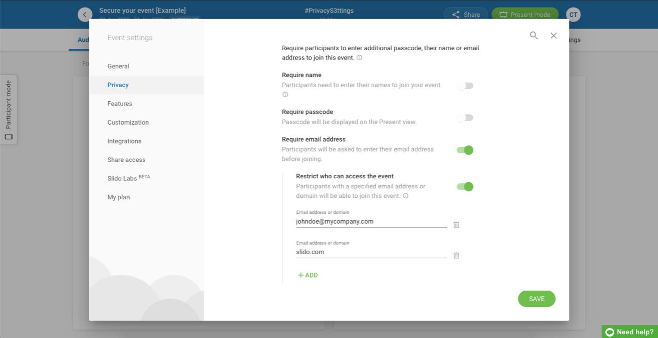
Task: Disable Require email address switch
Action: pos(465,150)
